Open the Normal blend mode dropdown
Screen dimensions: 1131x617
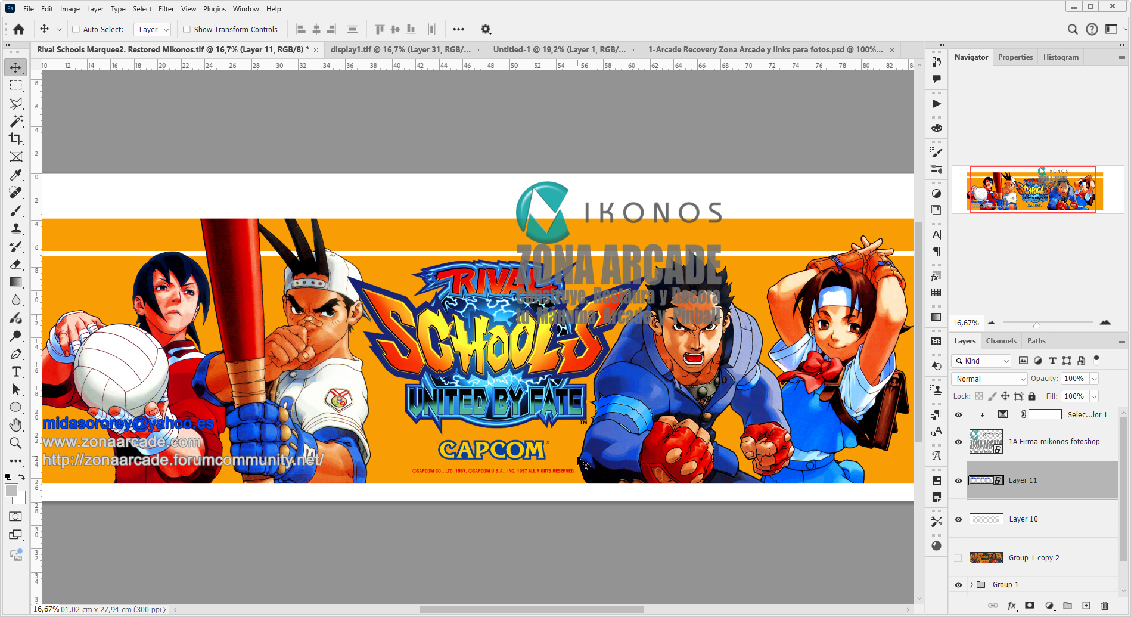click(990, 379)
